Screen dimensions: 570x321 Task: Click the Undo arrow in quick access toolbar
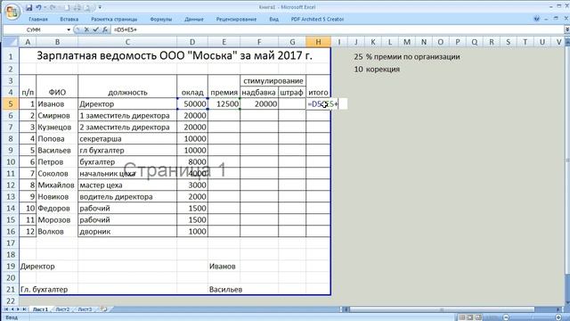pos(38,7)
